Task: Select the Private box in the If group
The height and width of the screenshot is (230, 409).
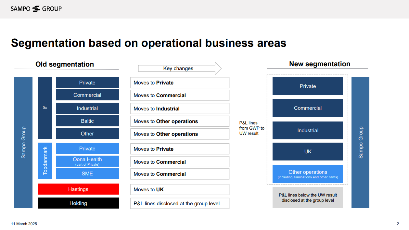Action: 87,83
